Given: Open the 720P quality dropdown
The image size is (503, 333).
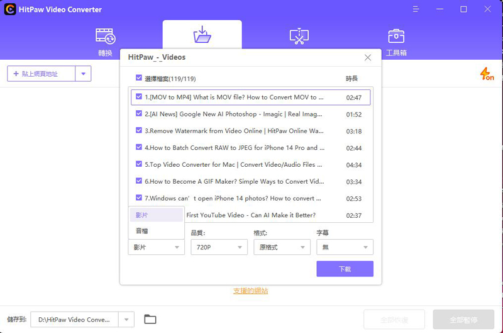Looking at the screenshot, I should coord(219,247).
